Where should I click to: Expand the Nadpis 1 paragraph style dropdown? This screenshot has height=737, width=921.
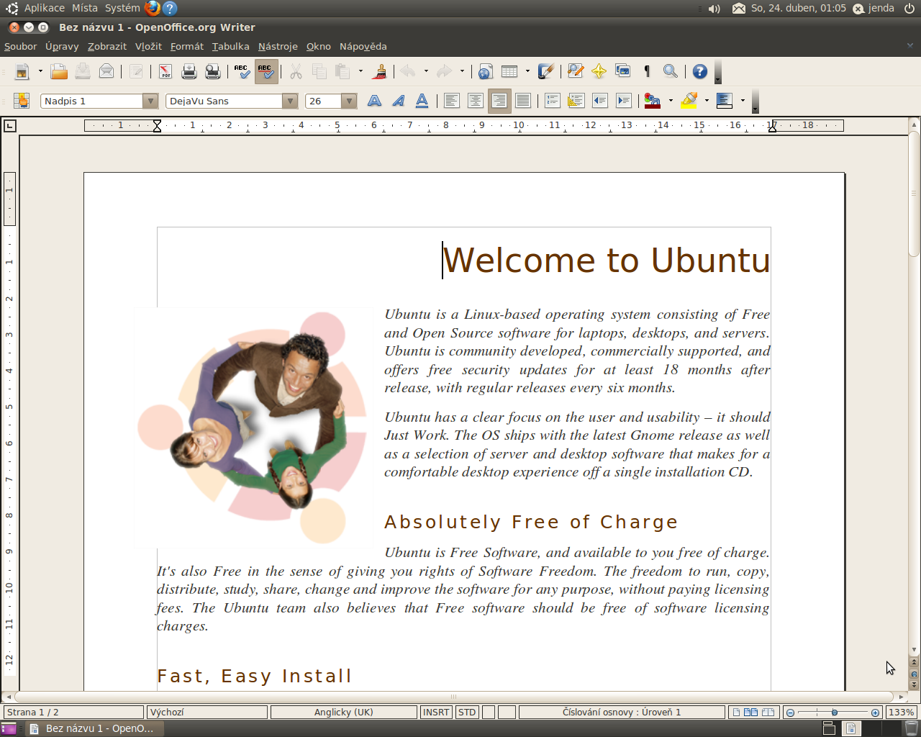(x=150, y=101)
